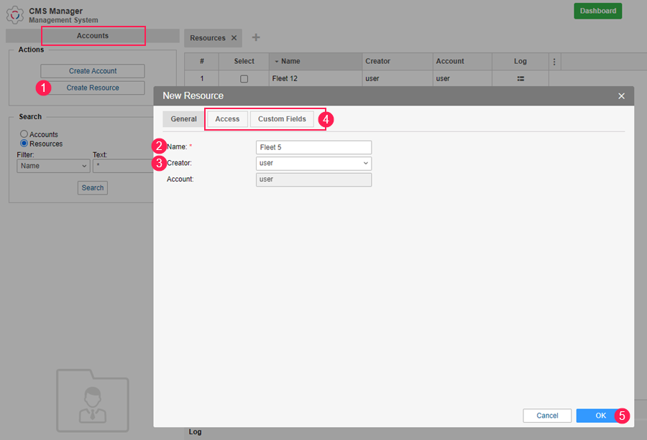Select the General tab
Image resolution: width=647 pixels, height=440 pixels.
183,119
